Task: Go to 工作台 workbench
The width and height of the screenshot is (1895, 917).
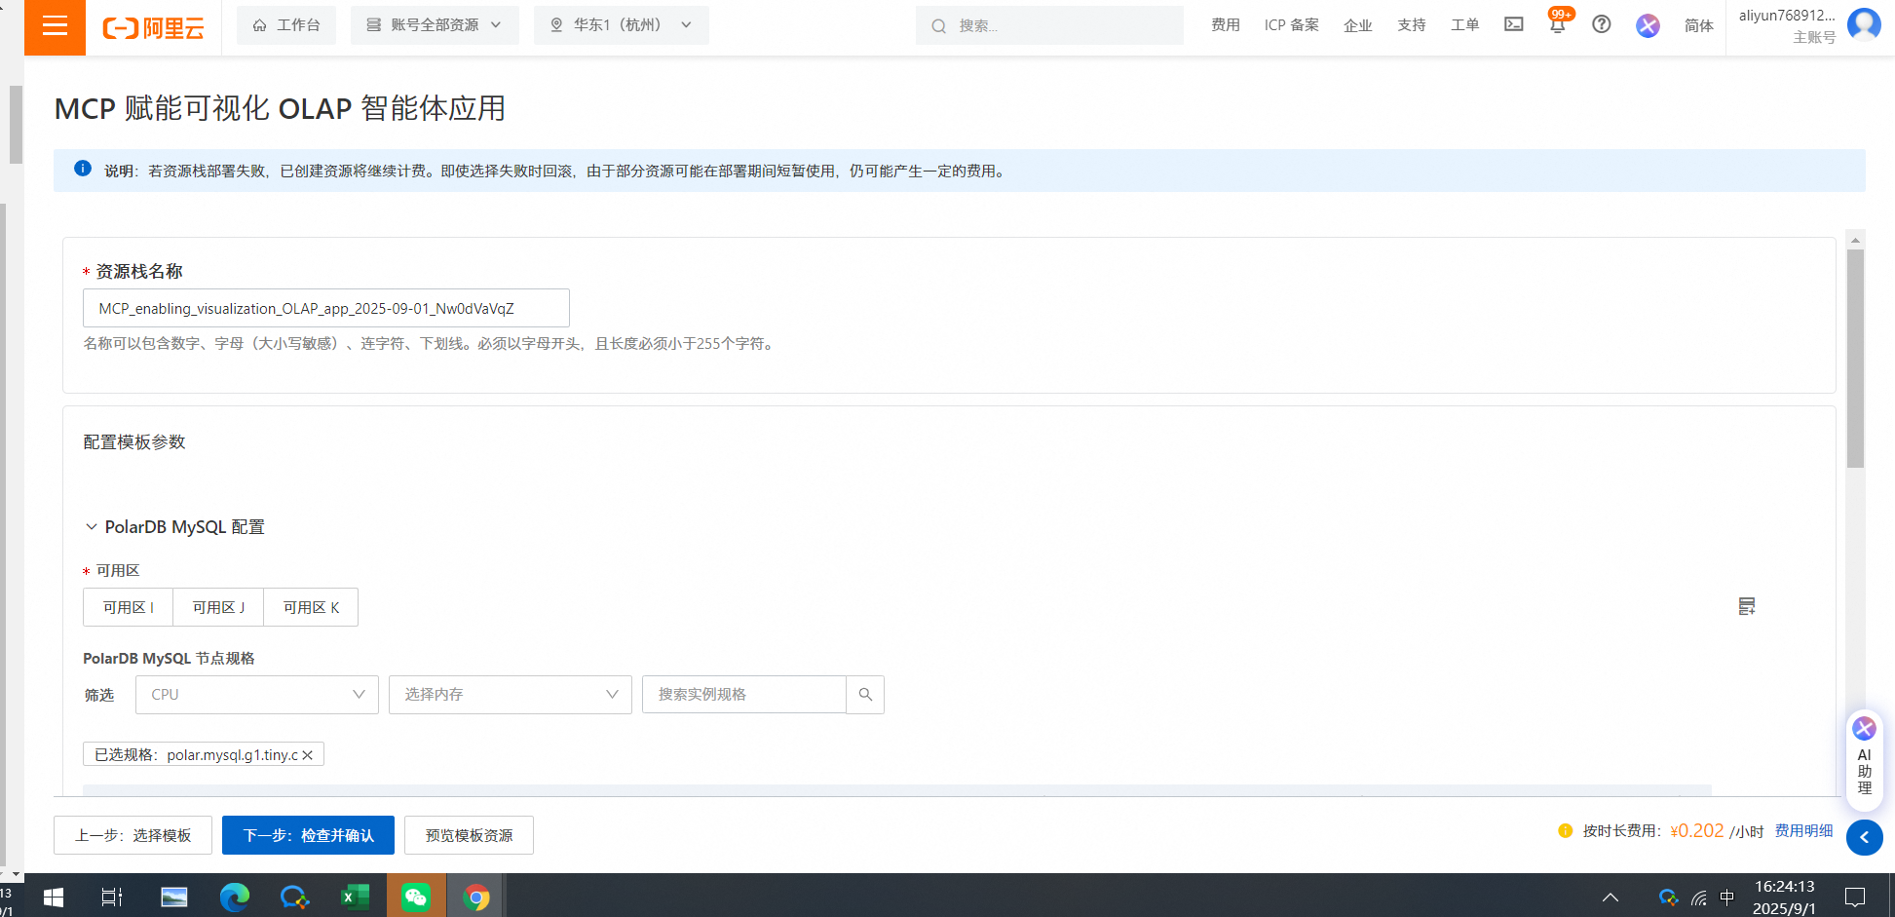Action: point(286,25)
